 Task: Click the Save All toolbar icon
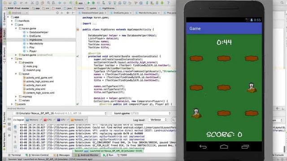point(10,3)
